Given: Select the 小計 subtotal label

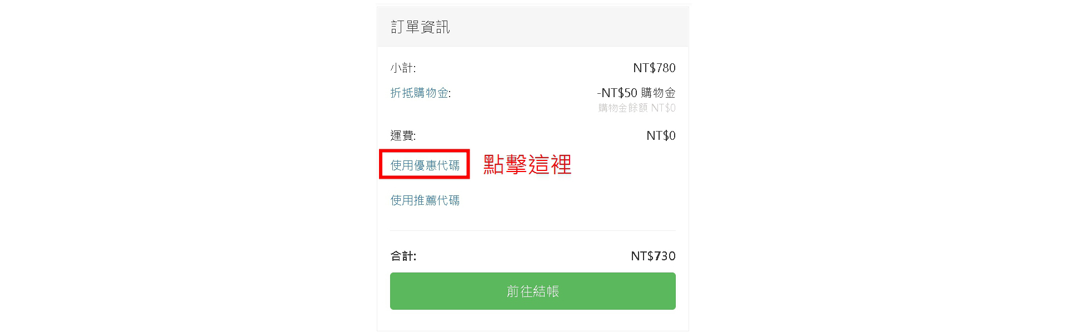Looking at the screenshot, I should point(401,68).
